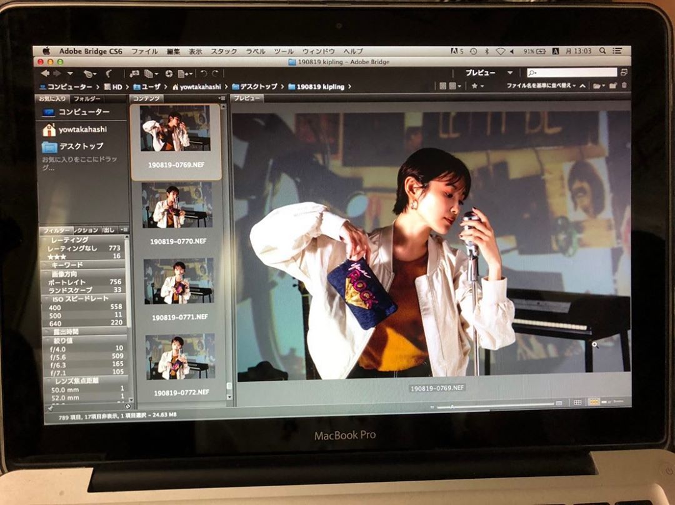This screenshot has width=675, height=505.
Task: Click the Get Photos from Camera icon
Action: pyautogui.click(x=134, y=74)
